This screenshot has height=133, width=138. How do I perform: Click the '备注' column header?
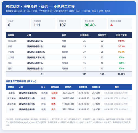(x=117, y=87)
